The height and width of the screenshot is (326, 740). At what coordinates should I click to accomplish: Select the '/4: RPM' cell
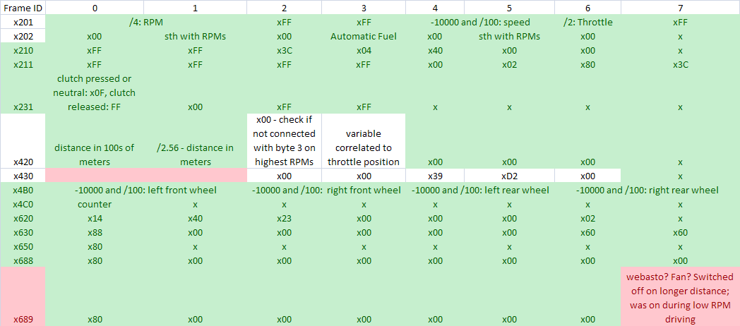(146, 22)
